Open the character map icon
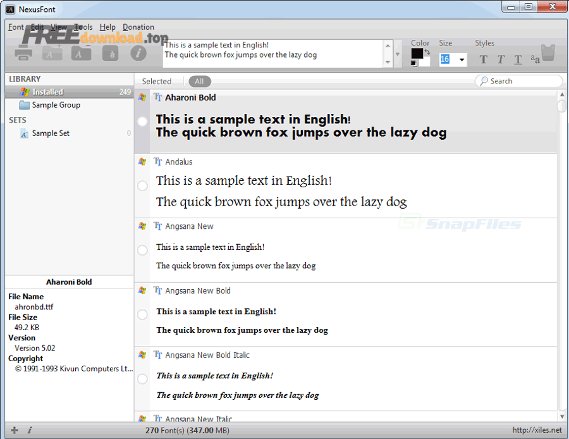This screenshot has height=439, width=569. 110,54
